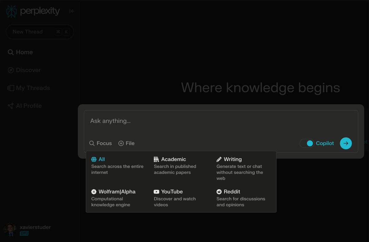Open AI Profile in the sidebar
369x242 pixels.
pos(25,106)
